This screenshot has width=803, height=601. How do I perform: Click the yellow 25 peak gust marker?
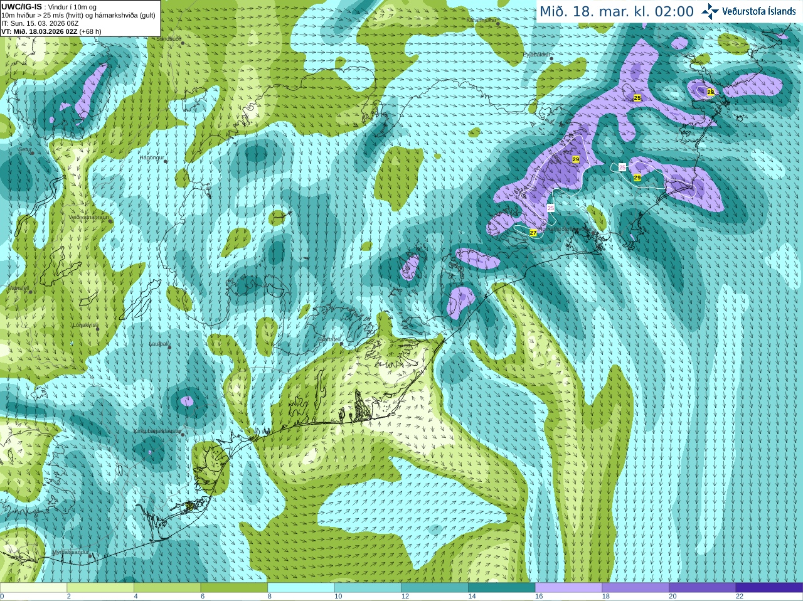pyautogui.click(x=637, y=98)
